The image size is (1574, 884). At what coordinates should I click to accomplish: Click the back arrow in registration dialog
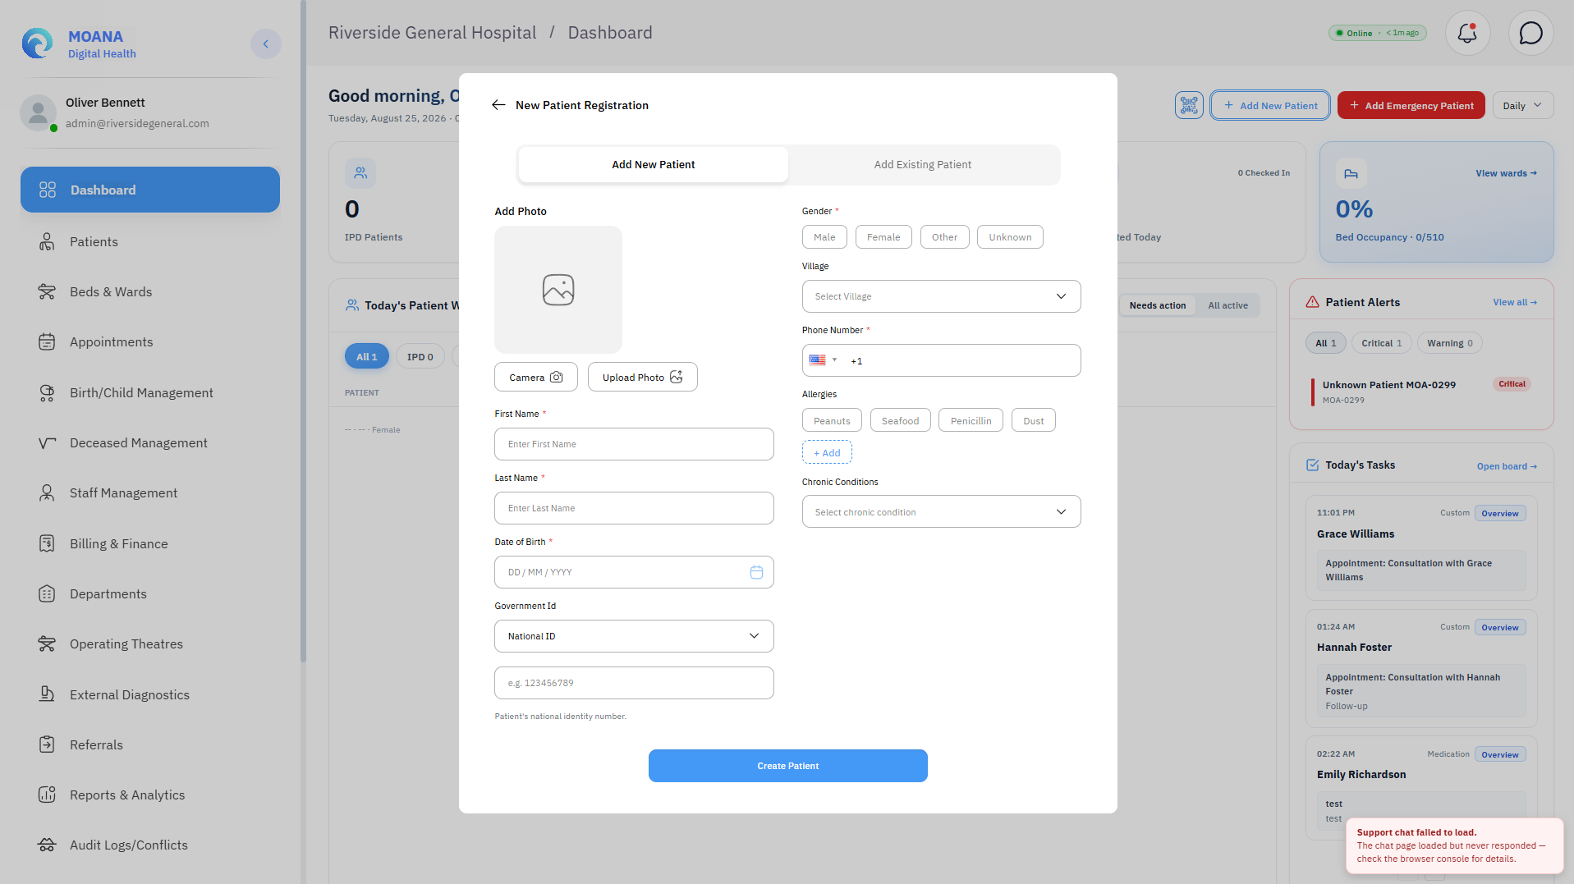pos(498,105)
